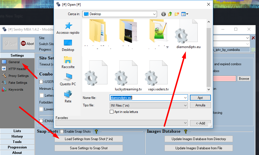The image size is (259, 155).
Task: Open the Settings section tab
Action: pos(17,55)
